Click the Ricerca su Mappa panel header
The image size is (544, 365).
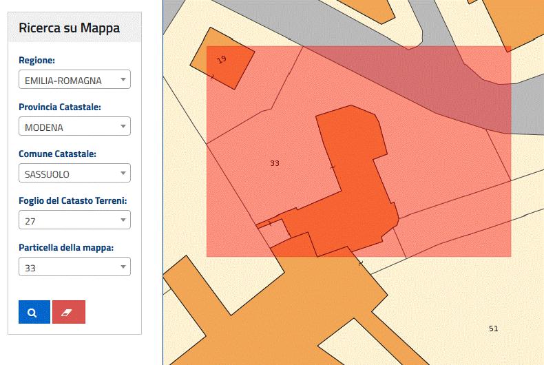pos(74,28)
